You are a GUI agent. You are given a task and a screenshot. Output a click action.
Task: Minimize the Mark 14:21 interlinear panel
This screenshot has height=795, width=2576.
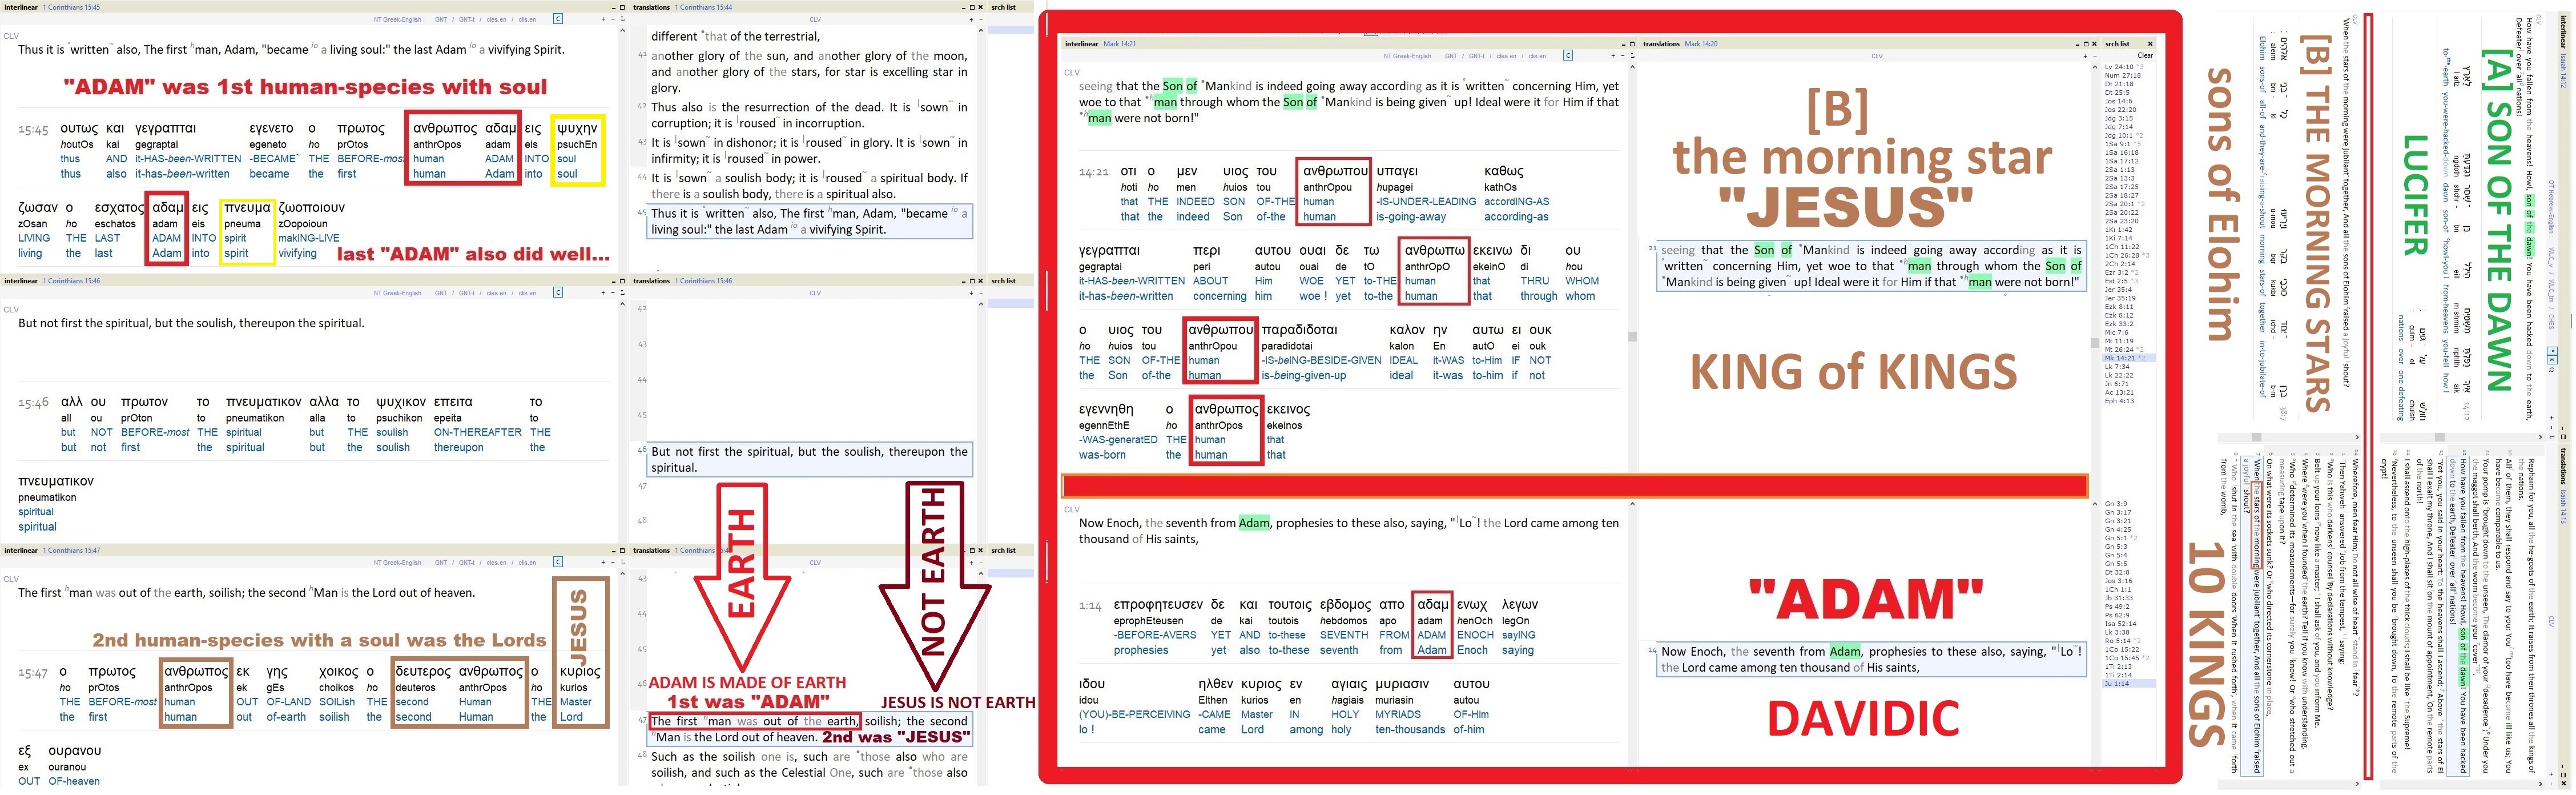pos(1623,44)
